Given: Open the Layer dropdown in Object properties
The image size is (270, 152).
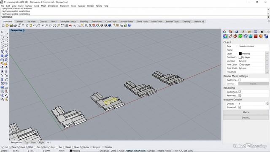Looking at the screenshot, I should point(267,54).
